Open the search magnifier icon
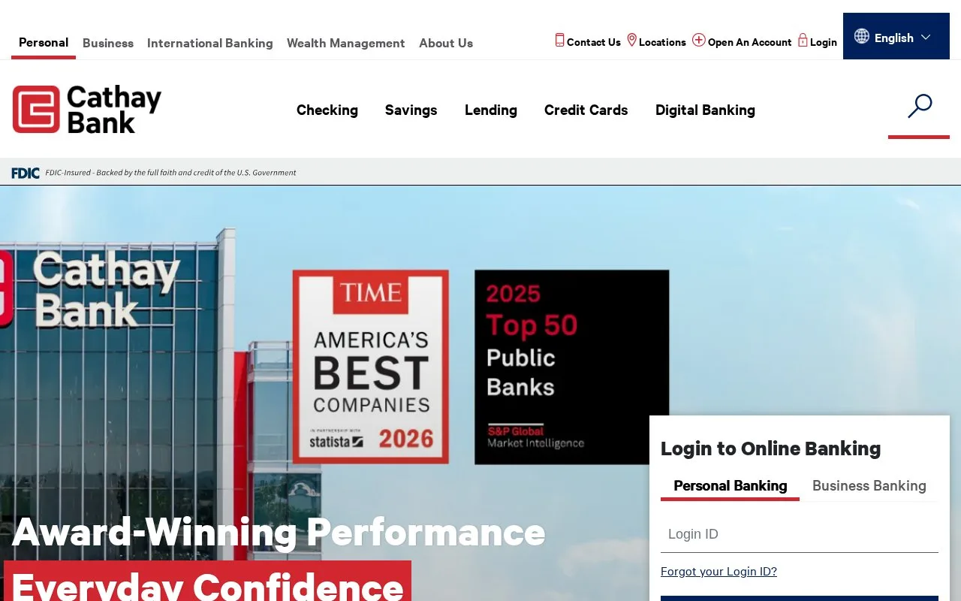 (x=919, y=106)
